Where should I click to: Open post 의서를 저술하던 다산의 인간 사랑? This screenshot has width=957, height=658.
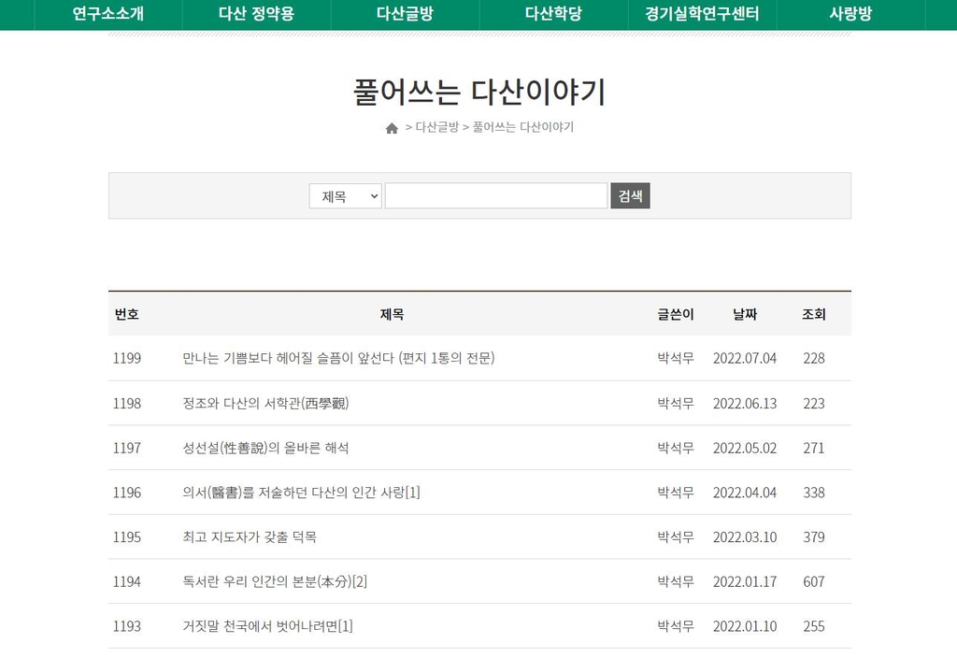pos(301,493)
